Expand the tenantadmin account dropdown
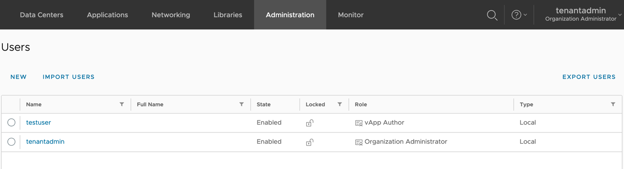 click(619, 15)
